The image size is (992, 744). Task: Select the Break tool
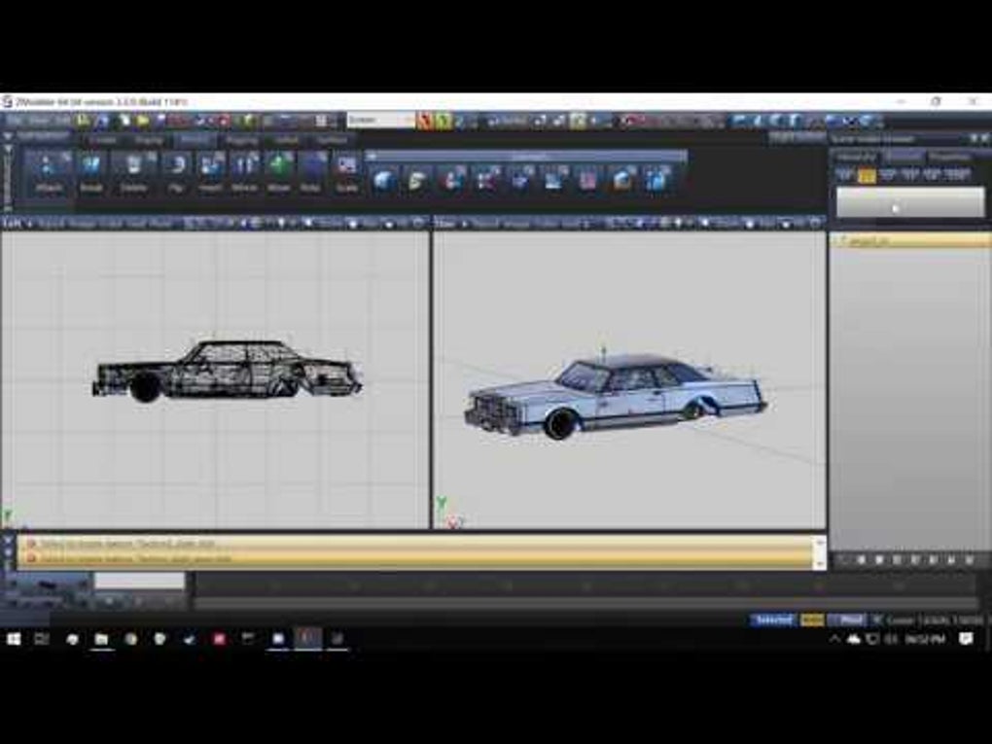click(91, 172)
